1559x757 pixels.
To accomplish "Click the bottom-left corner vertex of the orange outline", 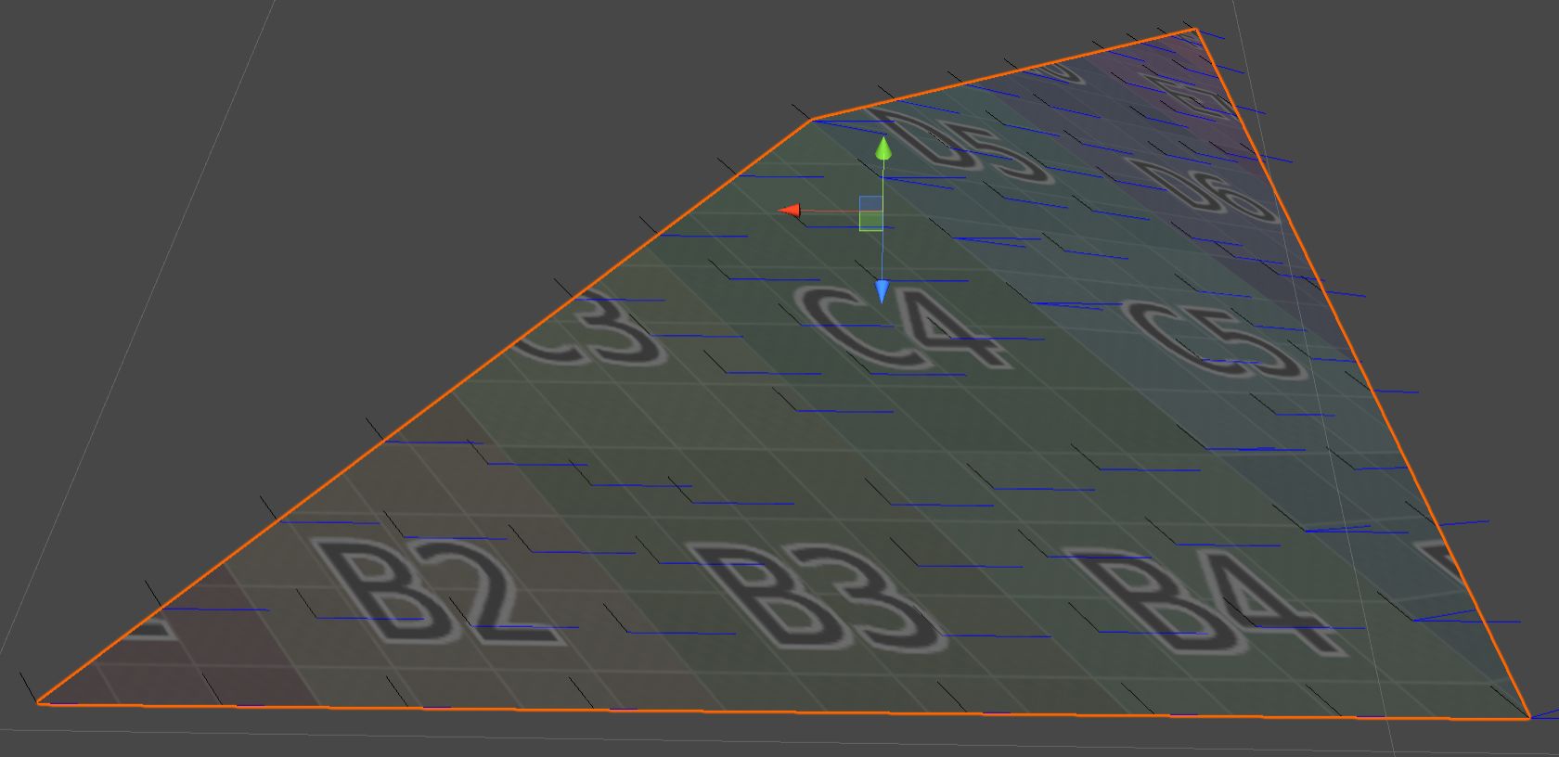I will (38, 703).
